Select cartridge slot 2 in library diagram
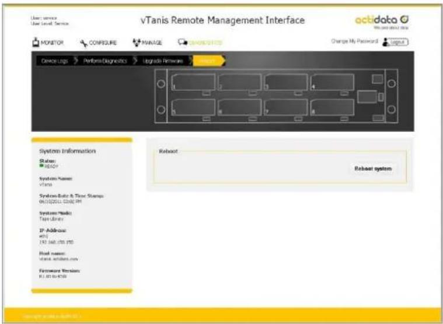 (239, 82)
